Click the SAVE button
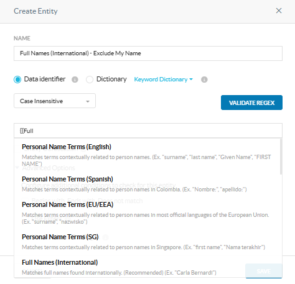 coord(264,271)
